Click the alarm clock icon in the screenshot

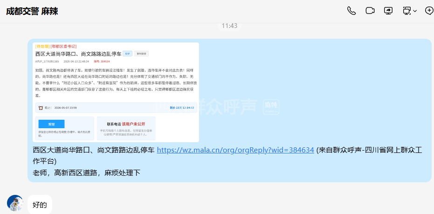pos(41,108)
